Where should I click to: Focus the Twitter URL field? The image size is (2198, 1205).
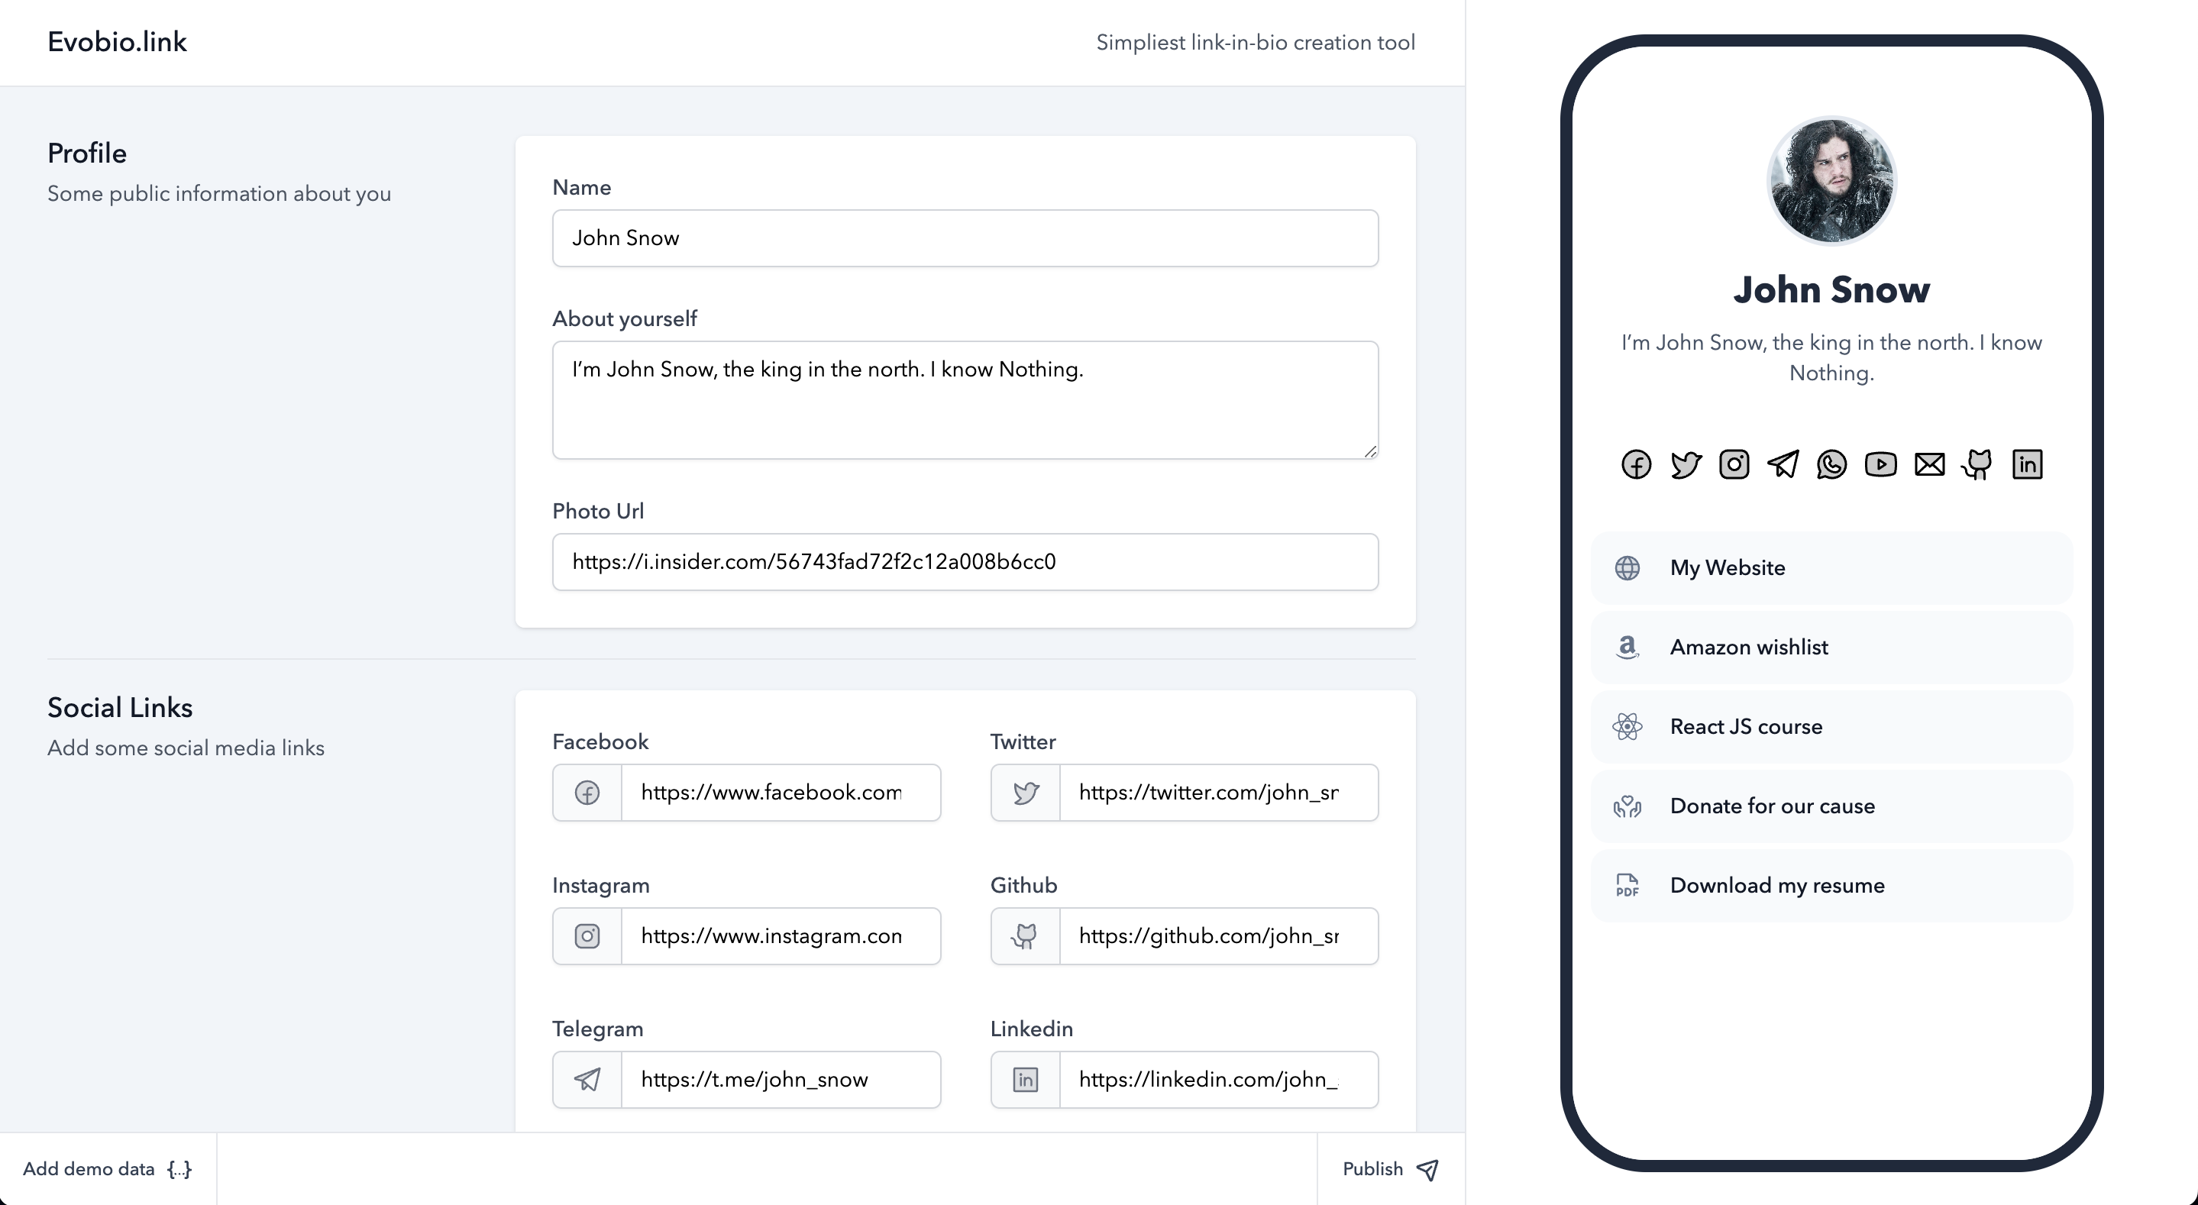coord(1218,793)
